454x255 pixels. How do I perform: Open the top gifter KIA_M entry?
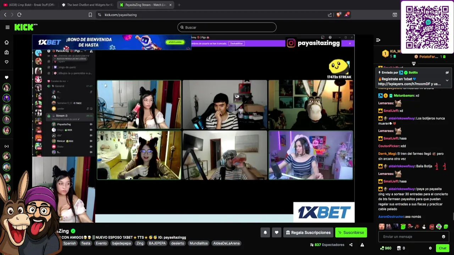click(x=391, y=53)
